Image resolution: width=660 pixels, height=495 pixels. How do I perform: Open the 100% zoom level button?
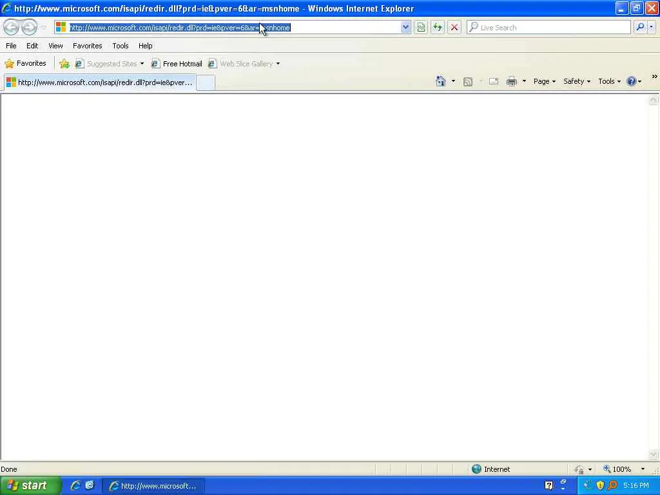(617, 469)
